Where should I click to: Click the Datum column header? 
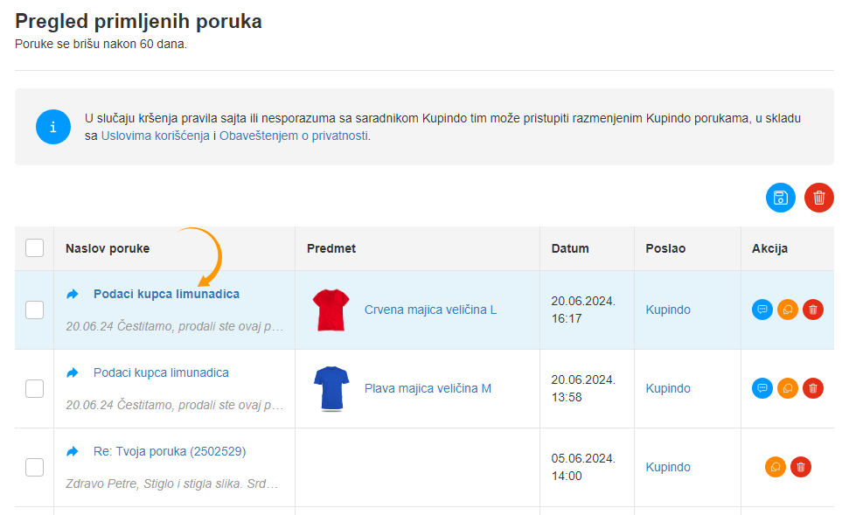pos(570,248)
